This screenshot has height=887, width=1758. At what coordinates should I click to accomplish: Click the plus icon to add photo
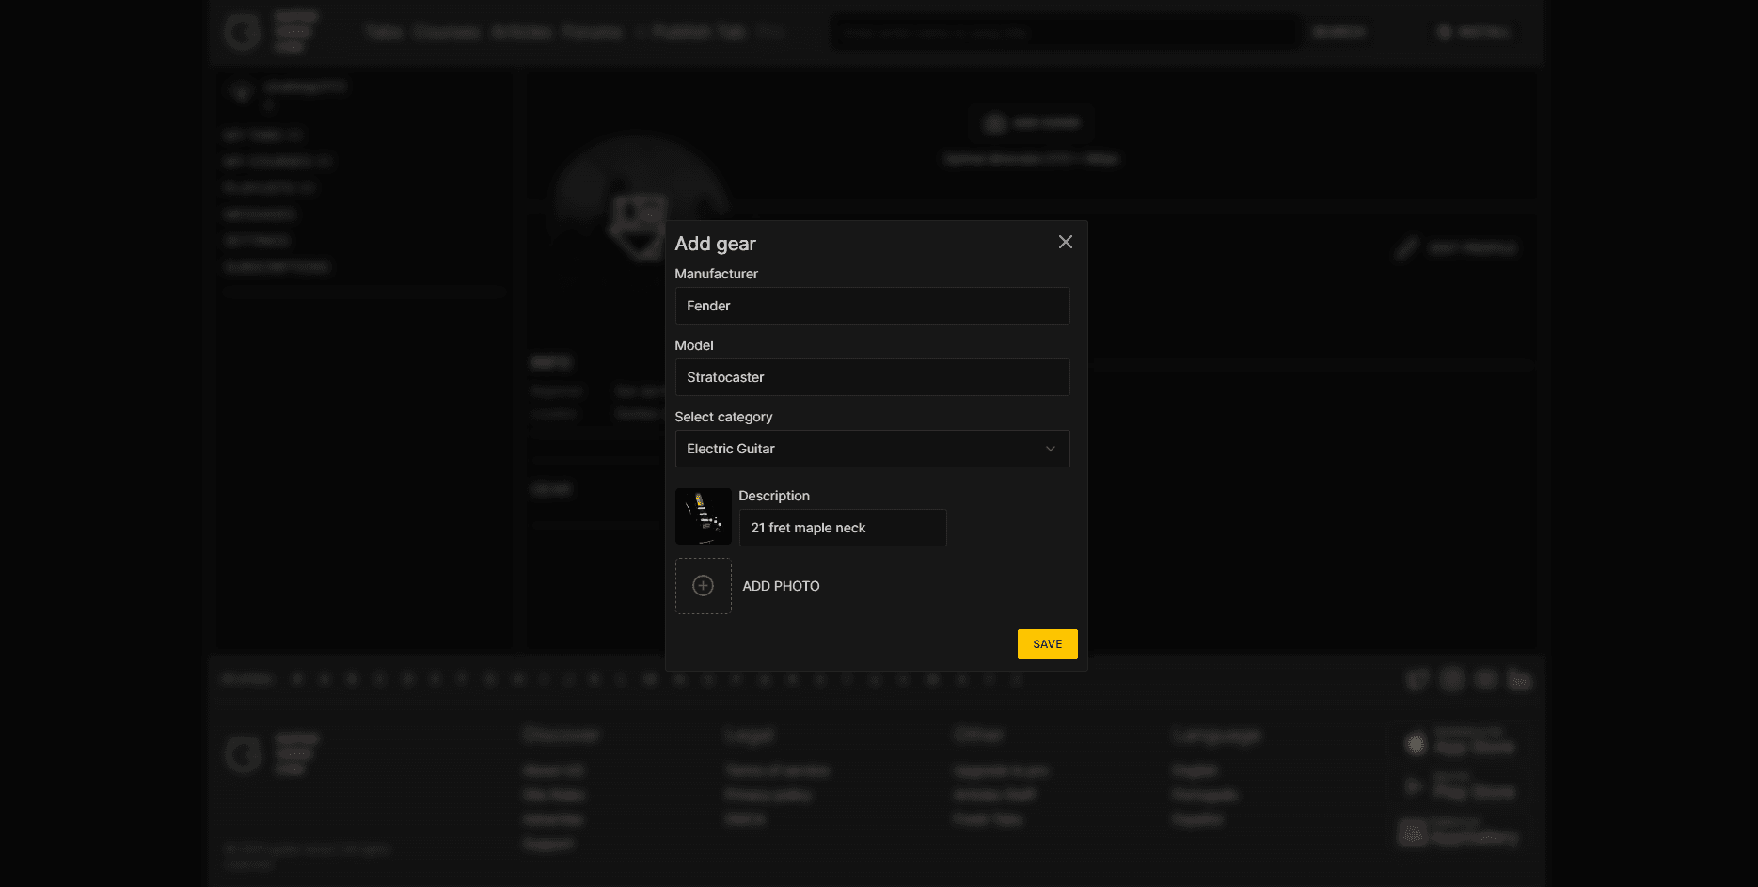click(x=703, y=586)
